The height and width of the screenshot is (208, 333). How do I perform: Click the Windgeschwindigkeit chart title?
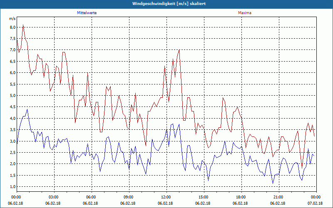click(169, 4)
